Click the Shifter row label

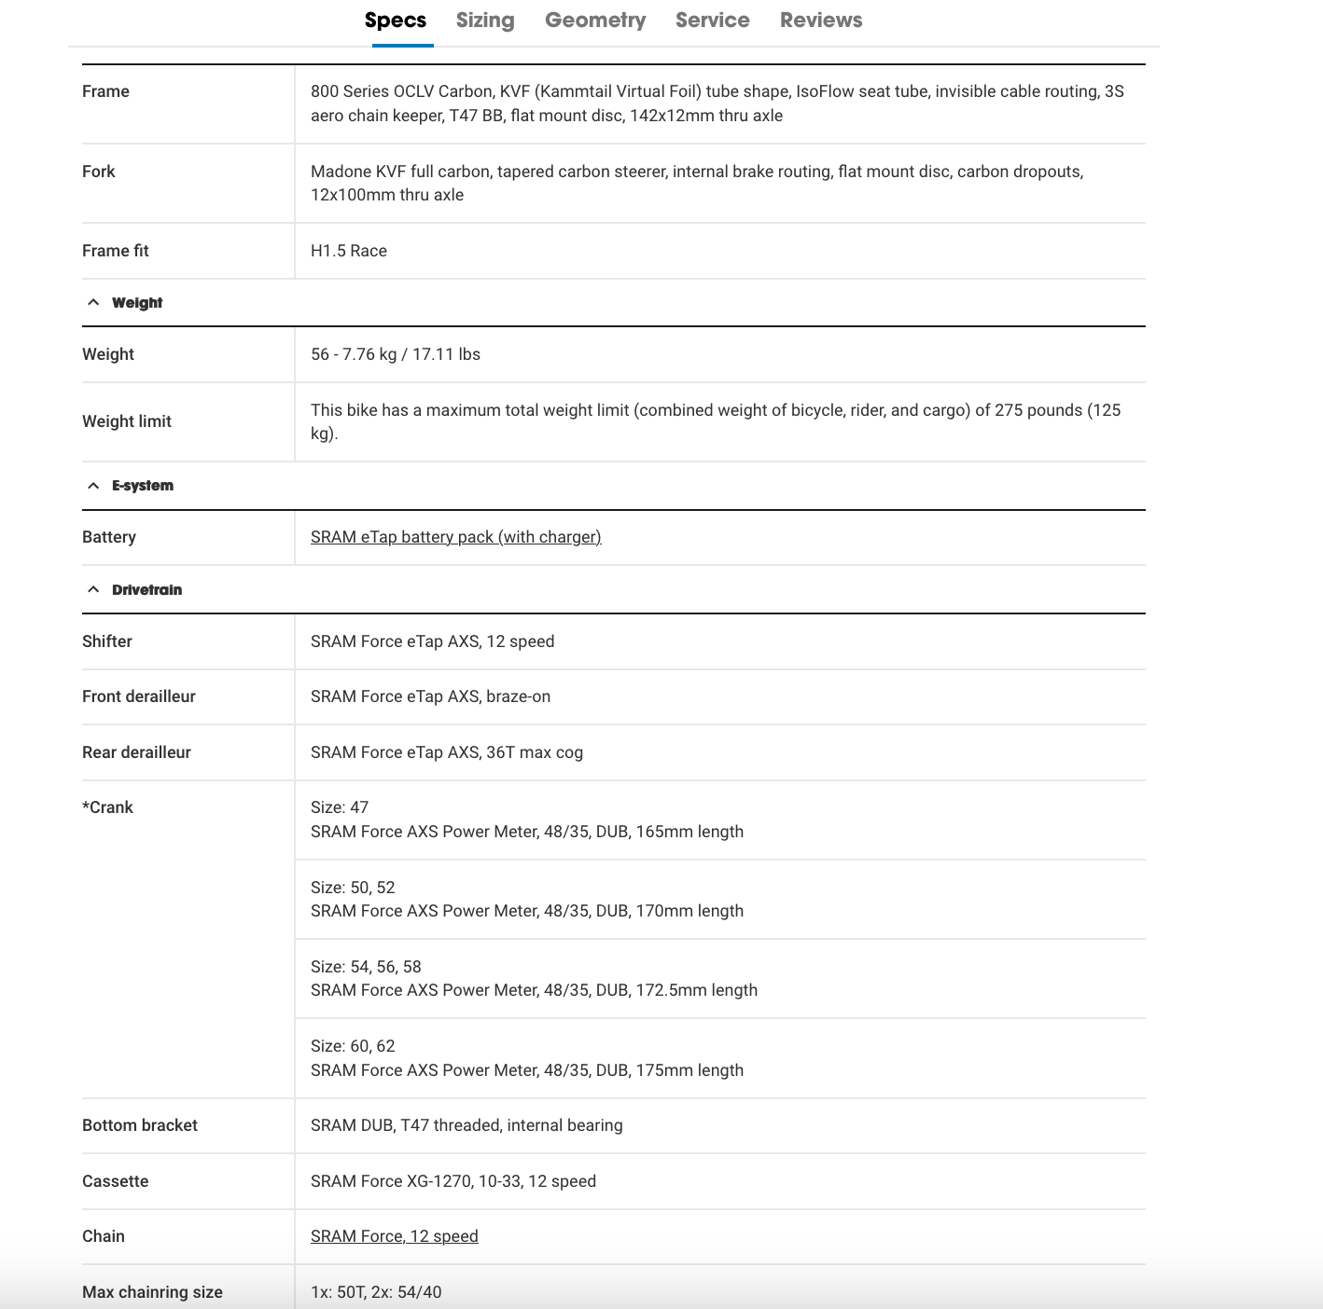[x=107, y=641]
